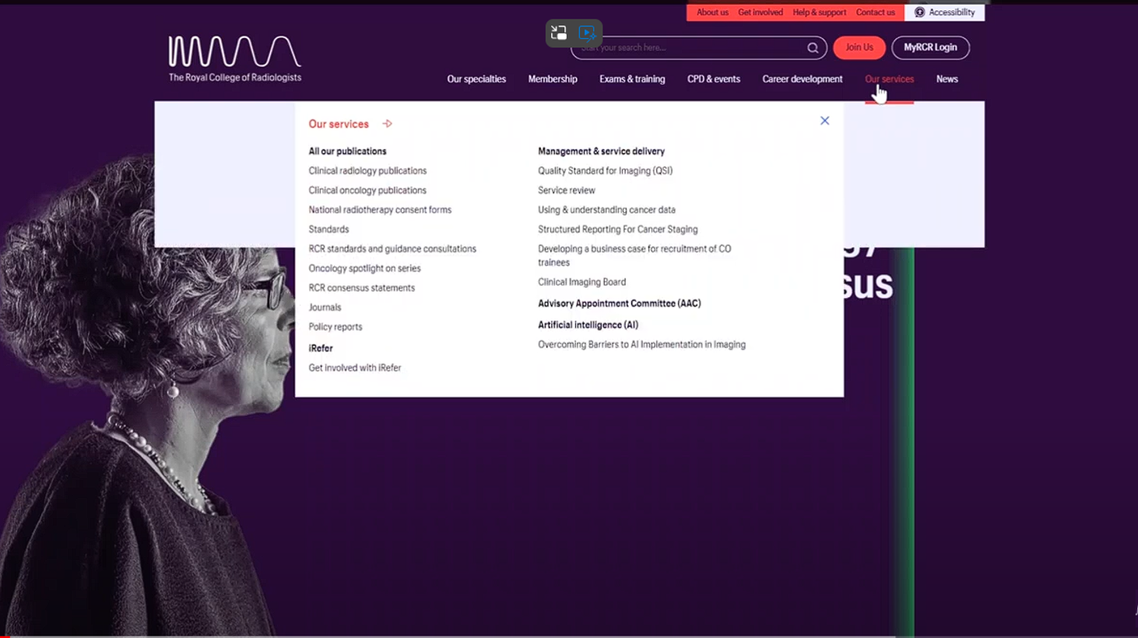The width and height of the screenshot is (1138, 638).
Task: Open the Help & support link
Action: coord(820,12)
